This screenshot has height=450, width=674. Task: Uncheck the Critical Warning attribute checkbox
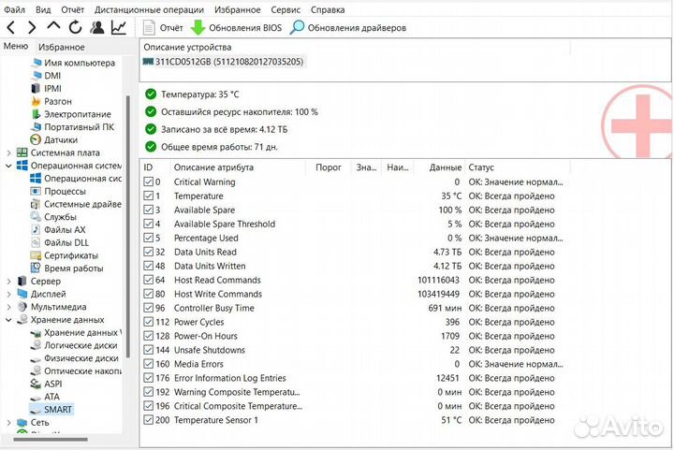(x=148, y=182)
